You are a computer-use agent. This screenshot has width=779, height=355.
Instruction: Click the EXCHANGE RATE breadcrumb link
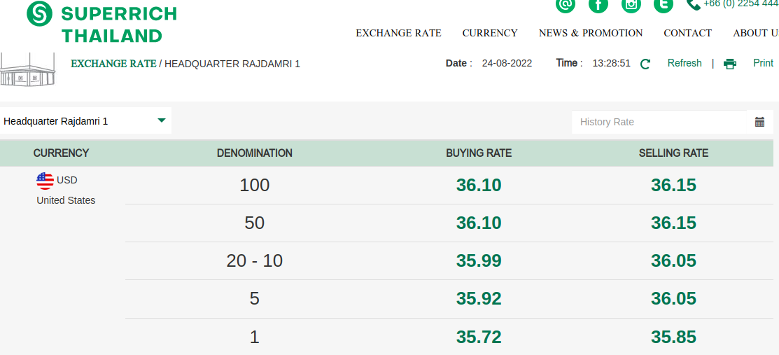pyautogui.click(x=113, y=64)
